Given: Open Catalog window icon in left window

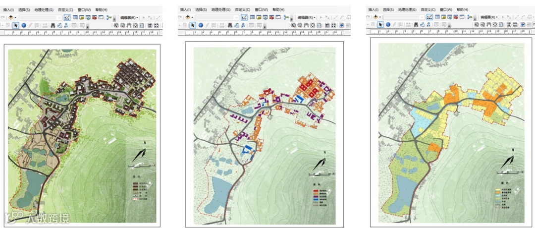Looking at the screenshot, I should pos(82,17).
